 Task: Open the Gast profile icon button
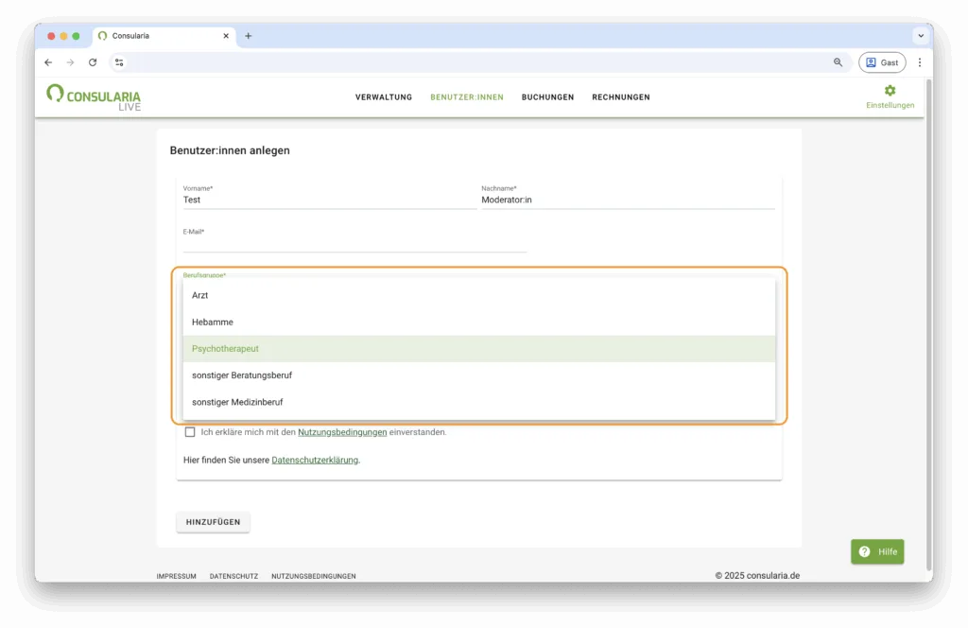click(881, 62)
